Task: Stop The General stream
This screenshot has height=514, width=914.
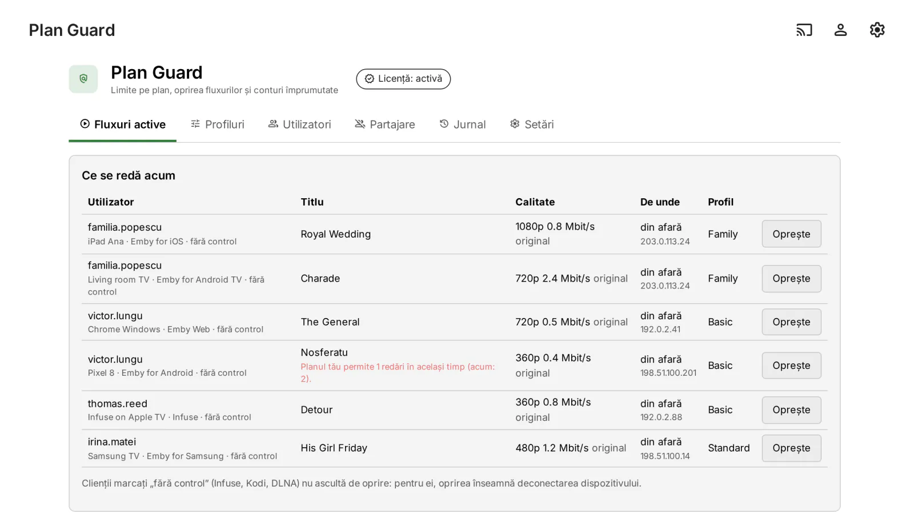Action: point(791,322)
